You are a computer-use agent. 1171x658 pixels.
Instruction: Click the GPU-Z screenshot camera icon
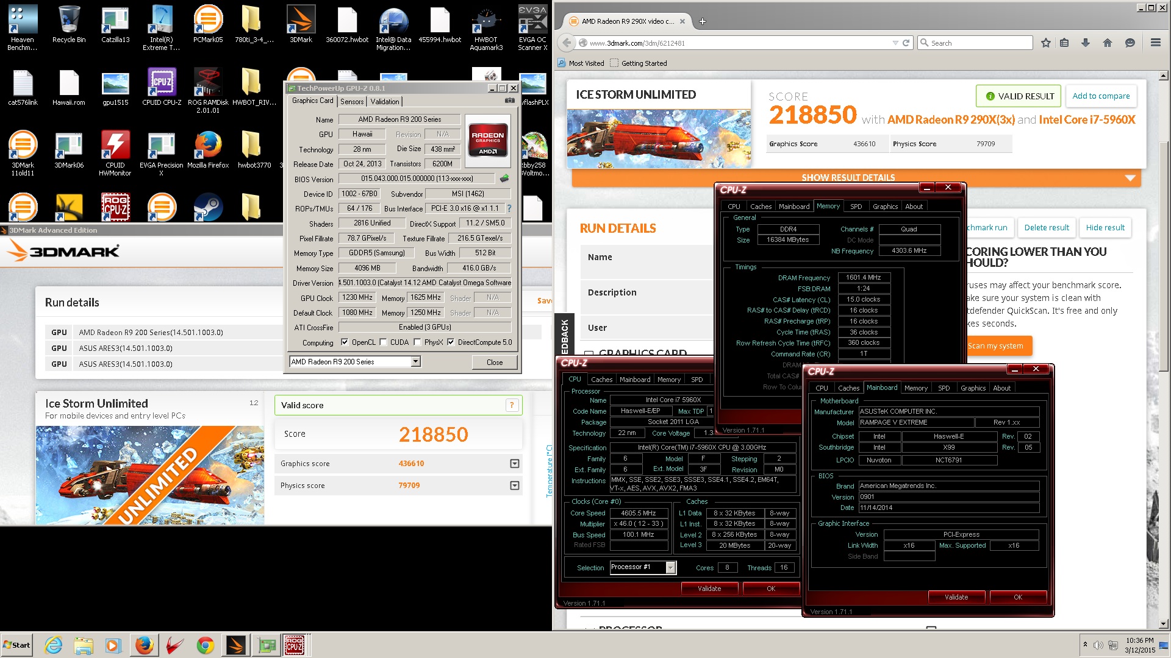[510, 101]
